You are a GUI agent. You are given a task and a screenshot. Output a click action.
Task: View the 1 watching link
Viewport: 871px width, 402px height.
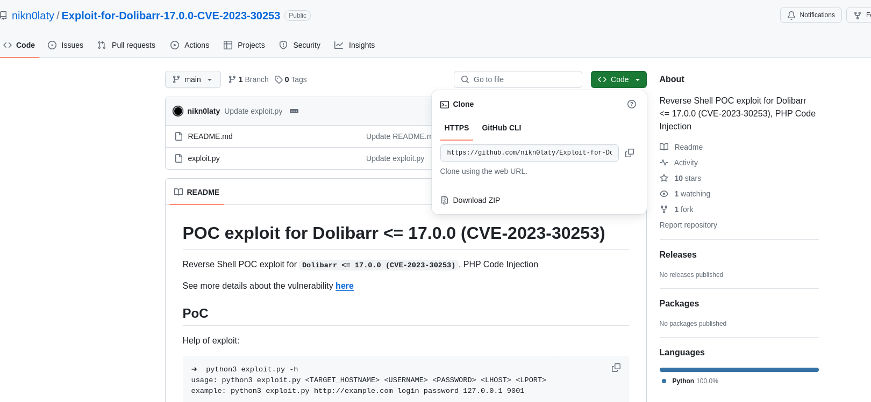coord(692,194)
